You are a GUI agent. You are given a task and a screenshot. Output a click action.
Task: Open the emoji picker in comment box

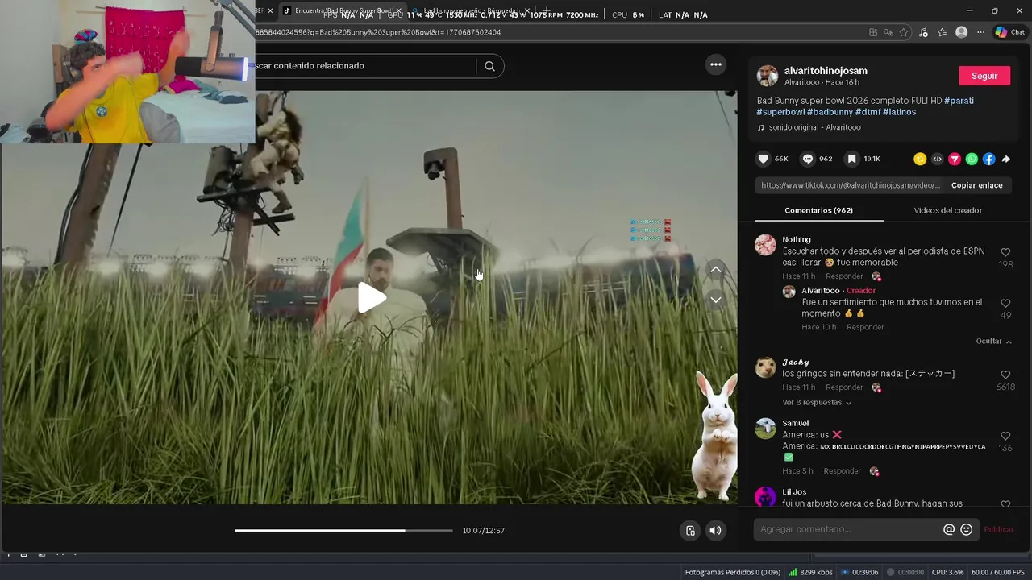coord(967,529)
